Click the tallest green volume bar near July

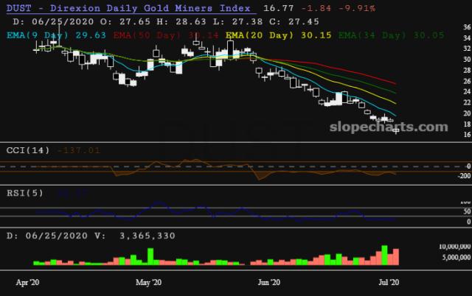(x=384, y=256)
